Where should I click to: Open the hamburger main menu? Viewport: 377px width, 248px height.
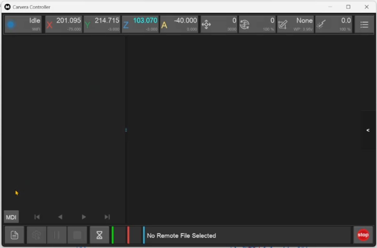[x=364, y=24]
